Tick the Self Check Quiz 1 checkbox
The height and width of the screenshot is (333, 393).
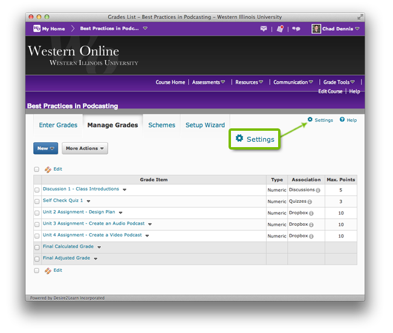pyautogui.click(x=37, y=202)
